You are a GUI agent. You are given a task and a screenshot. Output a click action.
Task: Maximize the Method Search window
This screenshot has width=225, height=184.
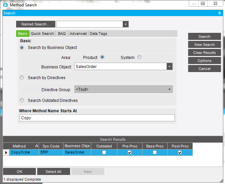pos(203,3)
